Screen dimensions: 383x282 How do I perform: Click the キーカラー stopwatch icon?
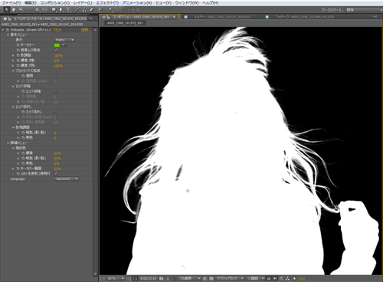pyautogui.click(x=18, y=45)
